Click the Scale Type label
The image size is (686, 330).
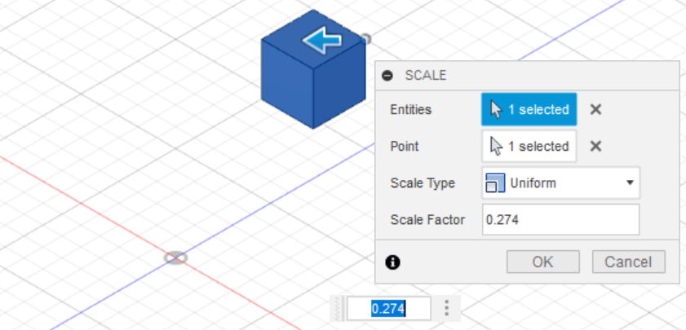point(423,183)
